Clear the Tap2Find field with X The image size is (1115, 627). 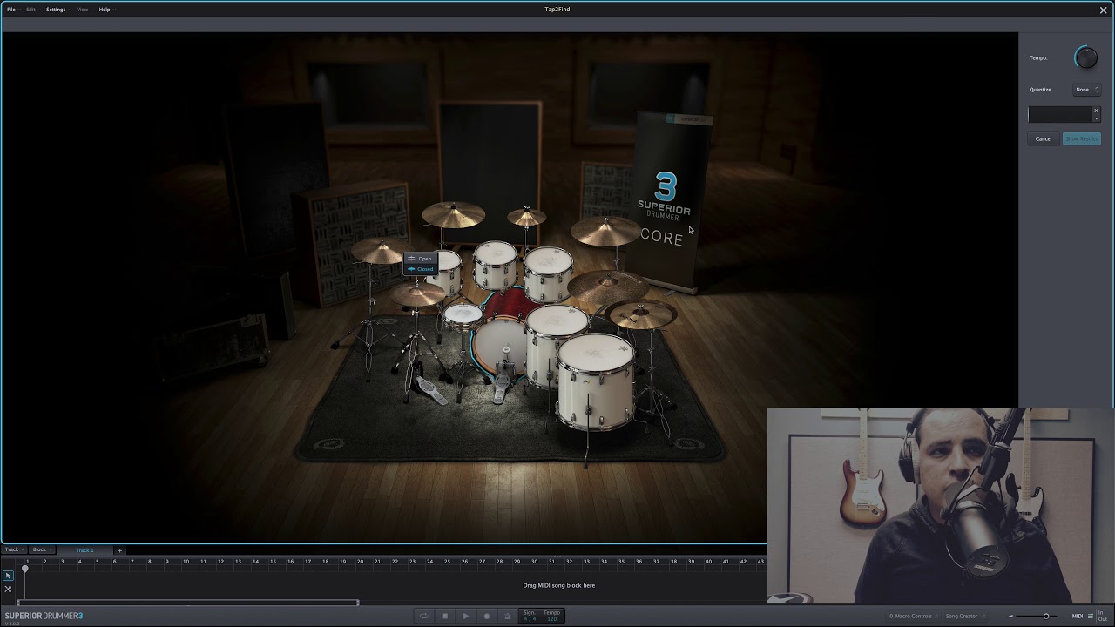[x=1097, y=111]
